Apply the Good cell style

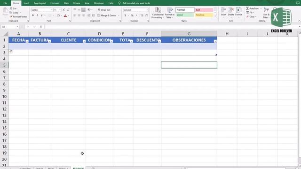pos(185,15)
